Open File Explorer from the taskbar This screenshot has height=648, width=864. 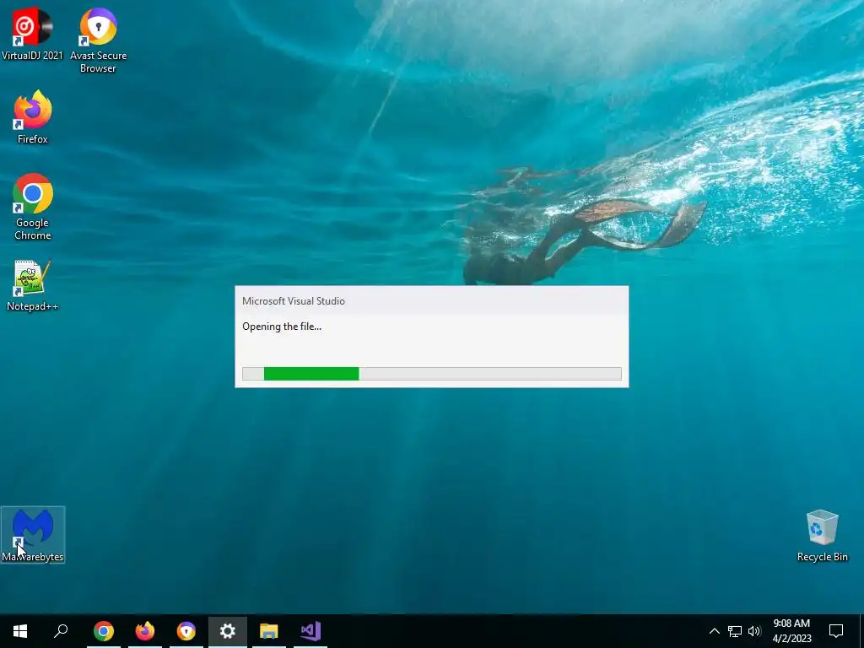coord(269,631)
